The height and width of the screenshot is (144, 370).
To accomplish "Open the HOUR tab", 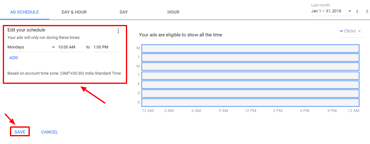I will coord(173,12).
